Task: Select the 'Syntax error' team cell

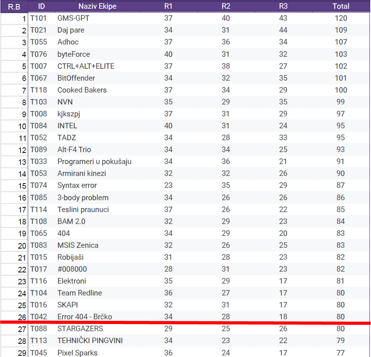Action: (77, 185)
